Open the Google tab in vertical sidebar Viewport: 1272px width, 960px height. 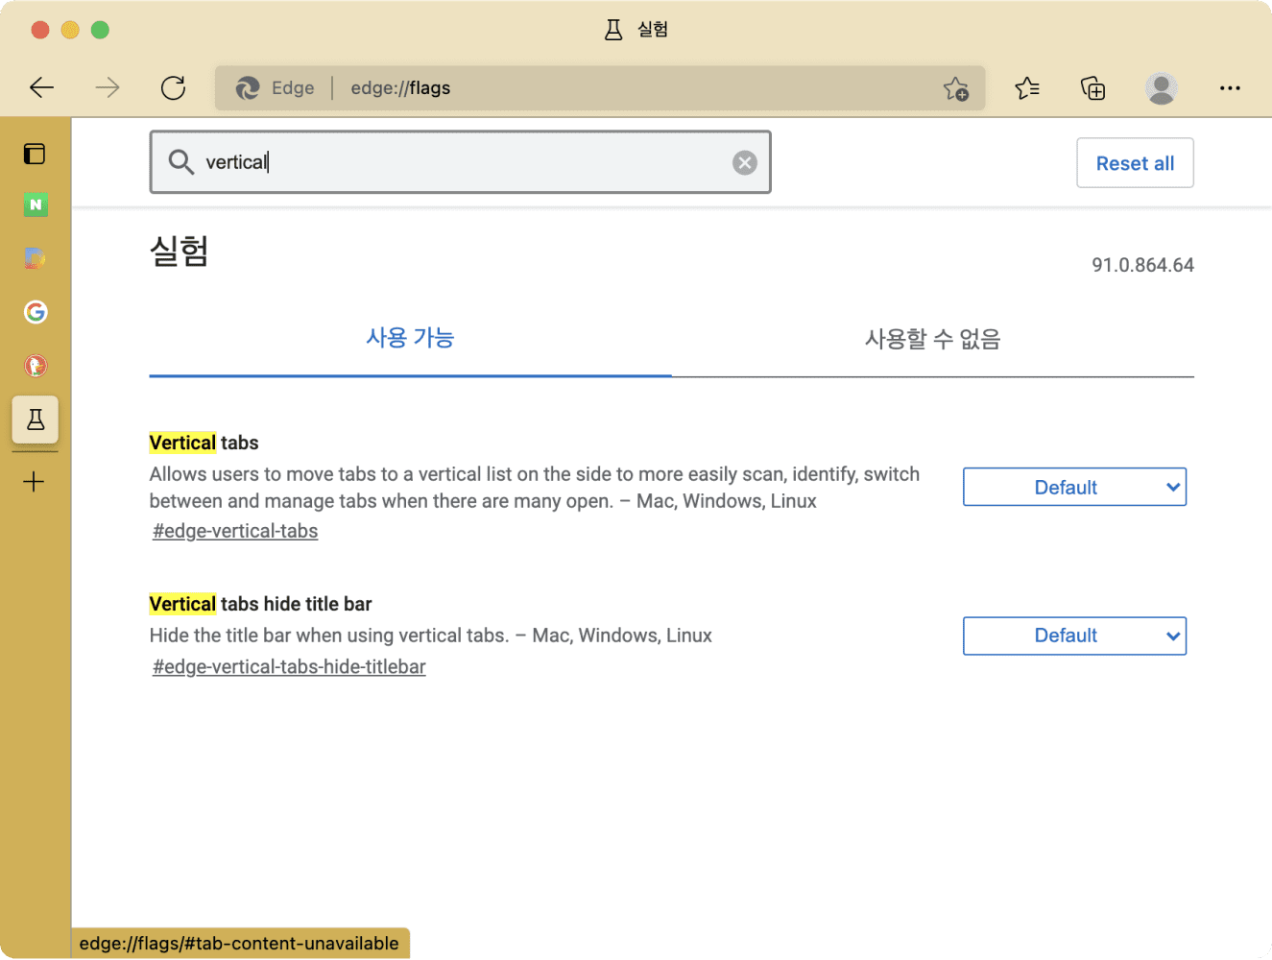coord(36,312)
